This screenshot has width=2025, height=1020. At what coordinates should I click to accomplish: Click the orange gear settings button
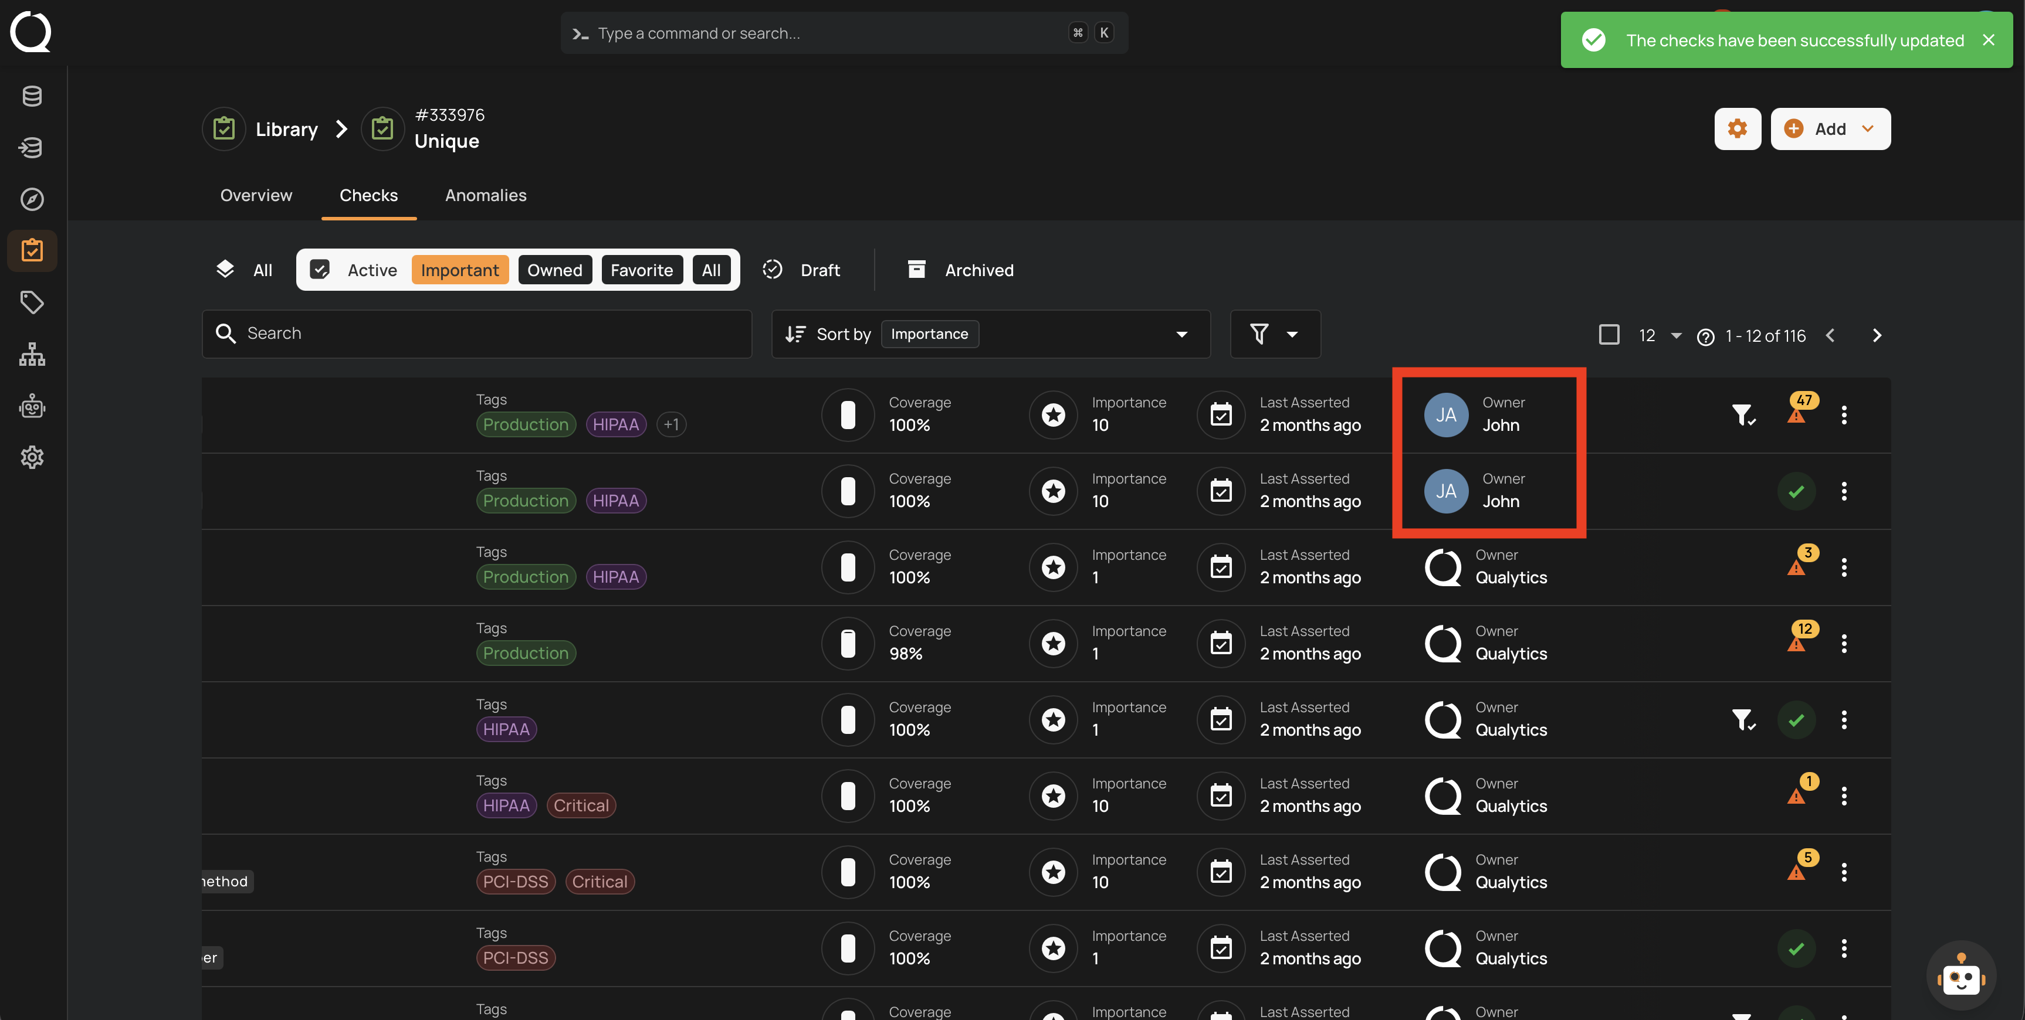1738,129
